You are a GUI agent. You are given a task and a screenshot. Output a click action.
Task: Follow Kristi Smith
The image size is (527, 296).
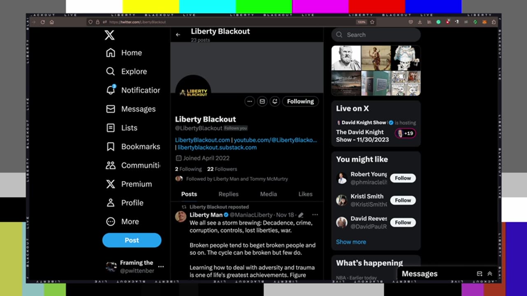(x=403, y=200)
